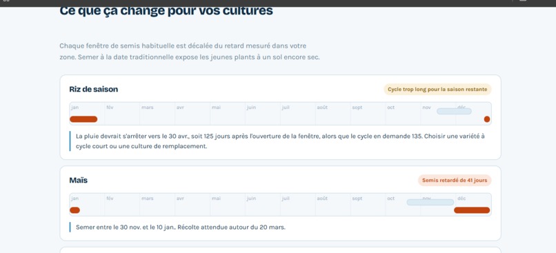Click the "Riz de saison" card title
This screenshot has height=253, width=556.
94,90
